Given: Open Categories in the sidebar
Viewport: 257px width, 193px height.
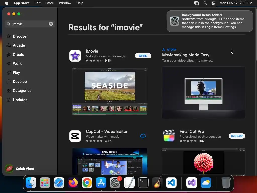Looking at the screenshot, I should pyautogui.click(x=30, y=90).
